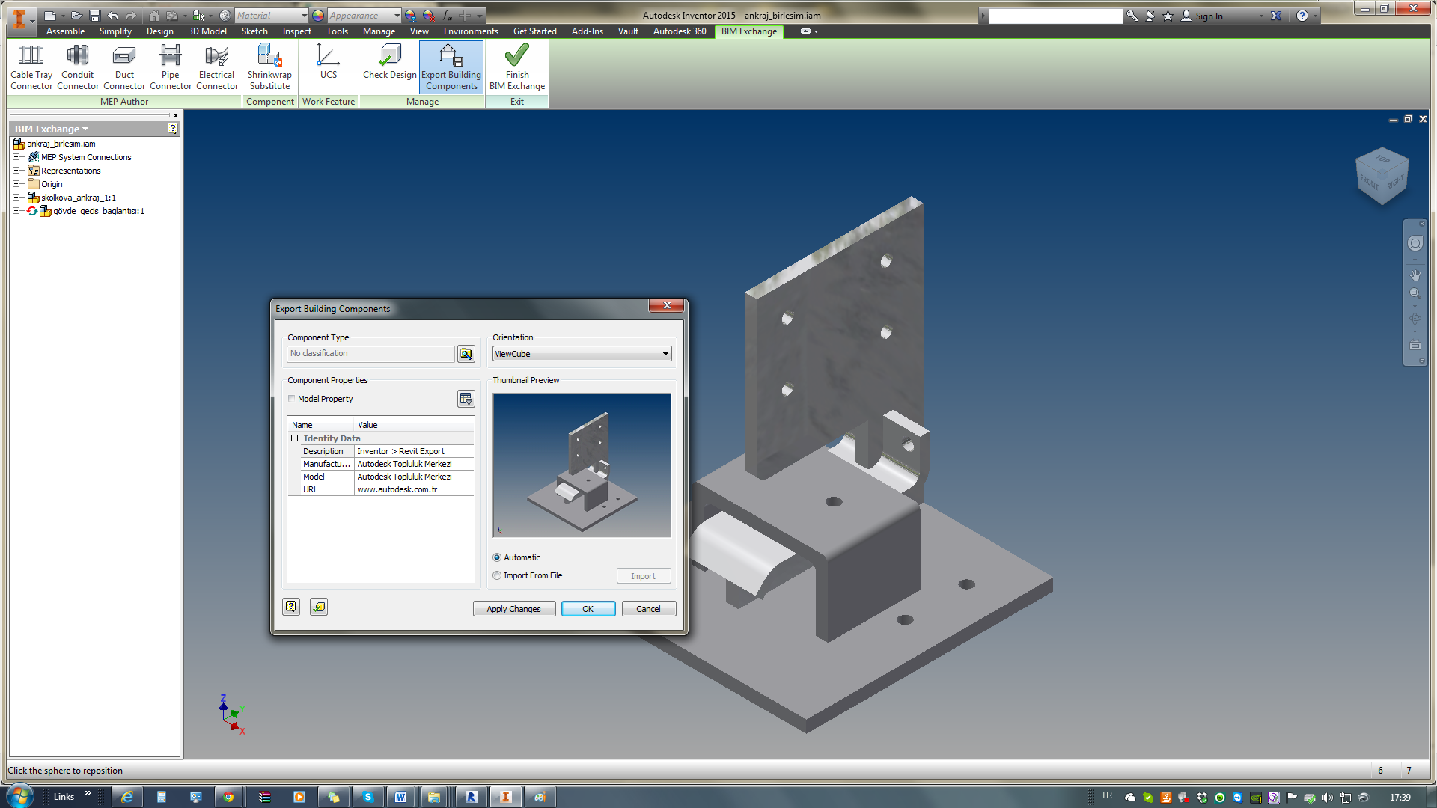Expand gövde_gecis_baglantısı:1 node
This screenshot has width=1437, height=808.
[x=16, y=211]
